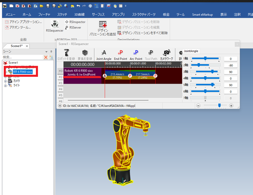
Task: Select the Scene1* document tab
Action: click(x=16, y=46)
